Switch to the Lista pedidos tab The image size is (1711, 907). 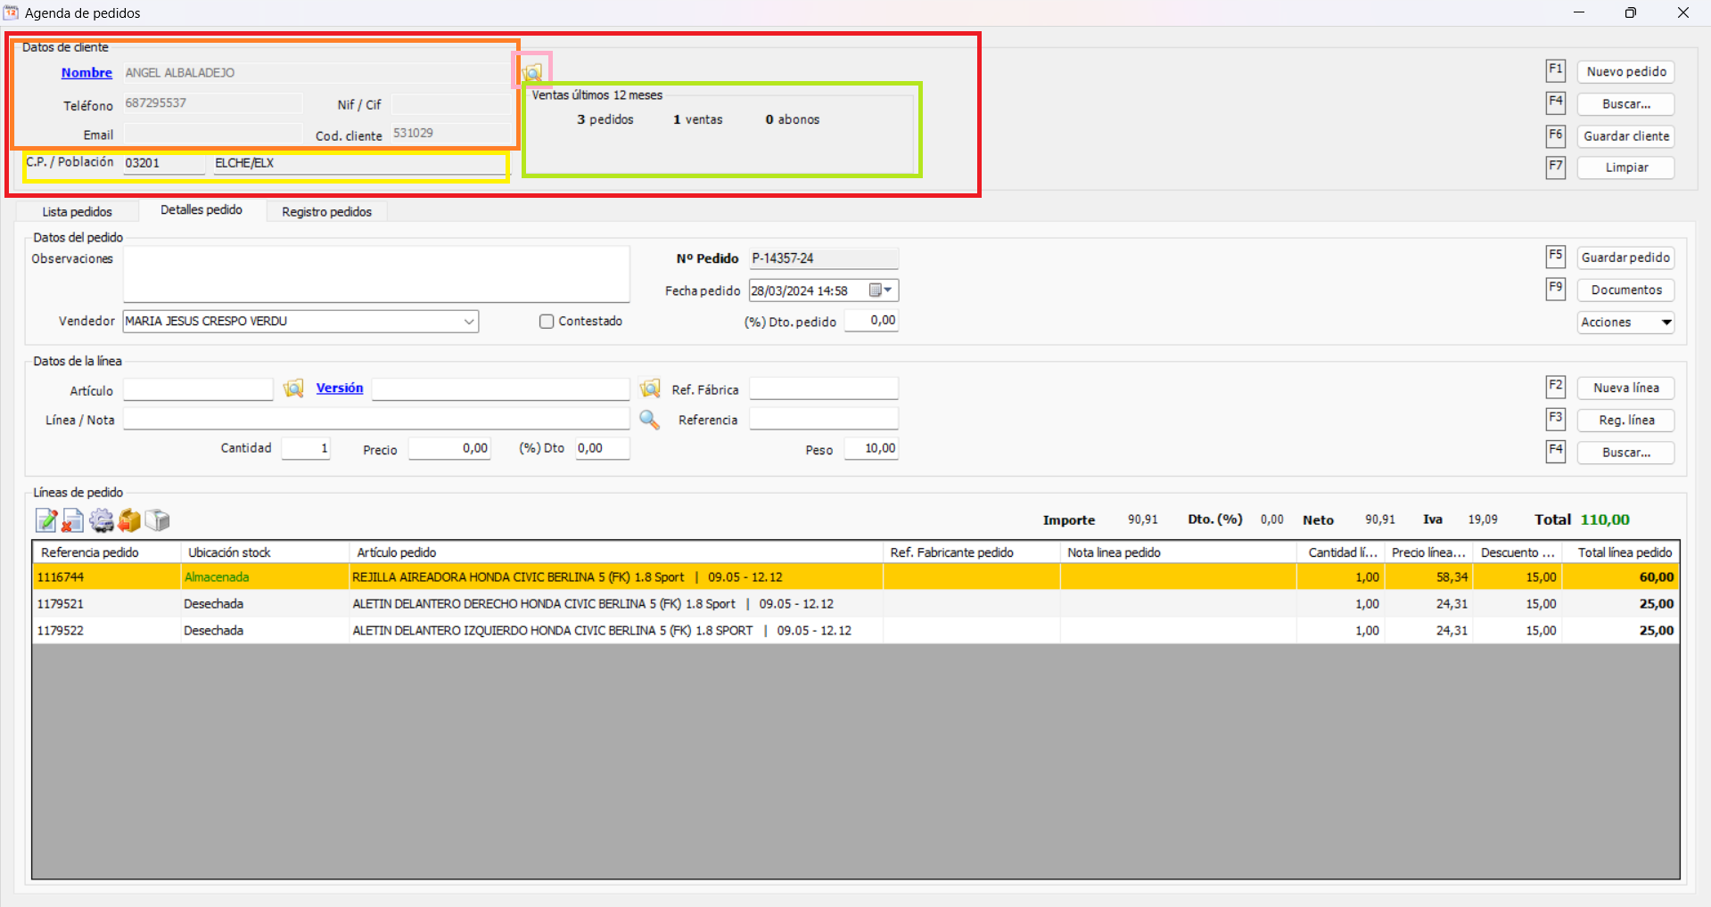pos(78,212)
